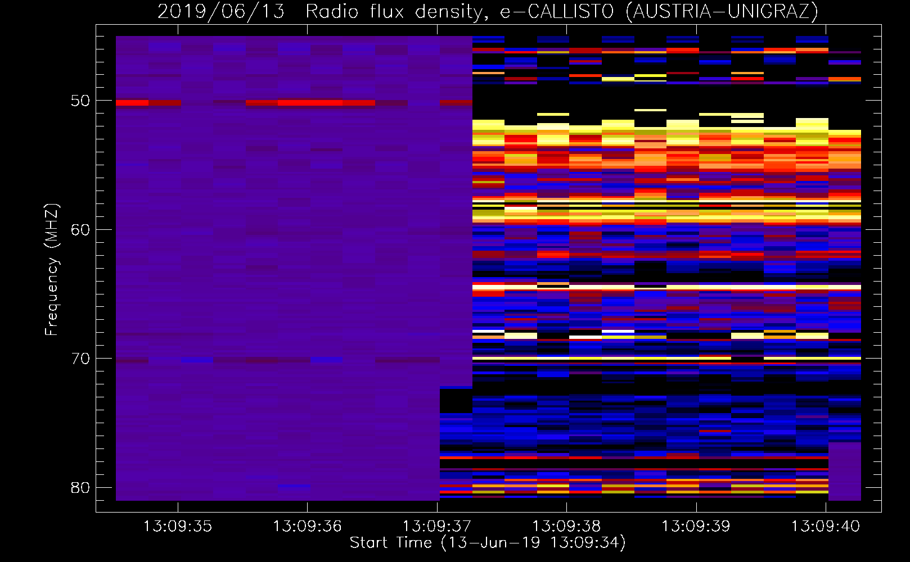
Task: Click the 13:09:39 time label
Action: (696, 527)
